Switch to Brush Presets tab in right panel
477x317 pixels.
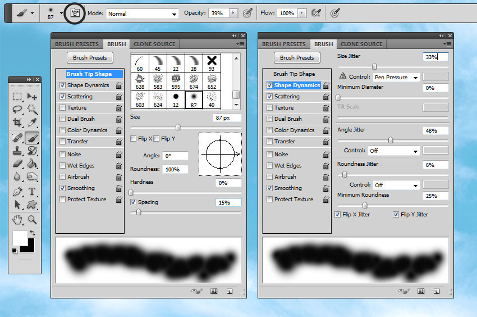coord(284,44)
